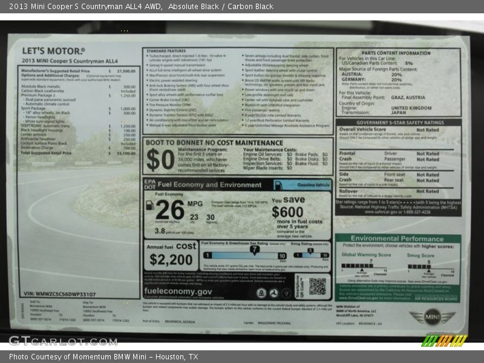Screen dimensions: 484x363
Task: Click the Gasoline Vehicle label
Action: pyautogui.click(x=313, y=185)
